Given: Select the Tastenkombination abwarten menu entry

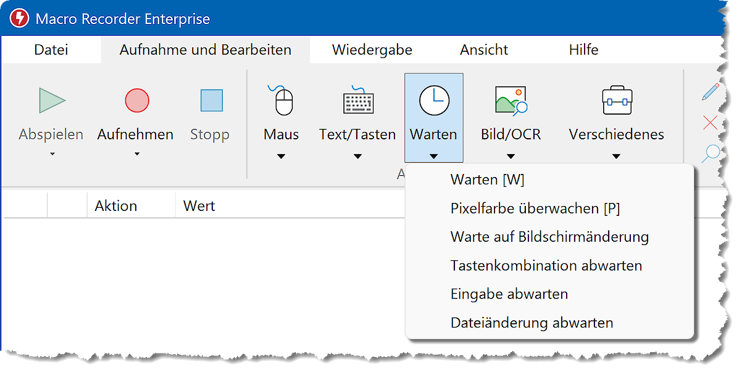Looking at the screenshot, I should 546,266.
